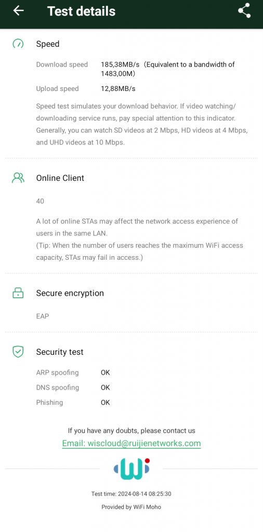Viewport: 263px width, 532px height.
Task: Select the Upload speed value 12,88MB/s
Action: pyautogui.click(x=118, y=88)
